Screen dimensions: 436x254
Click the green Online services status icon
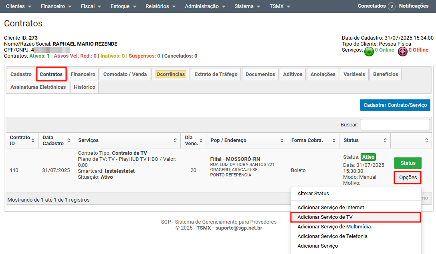(x=369, y=51)
